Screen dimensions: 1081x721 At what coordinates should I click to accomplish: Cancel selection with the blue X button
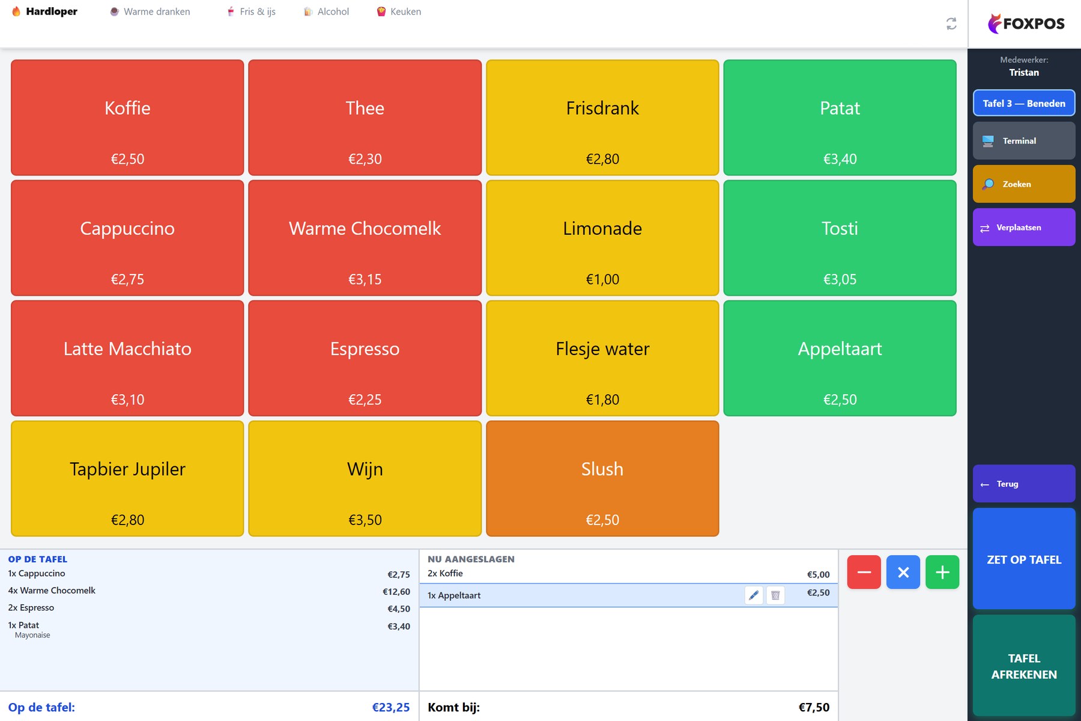pos(903,572)
